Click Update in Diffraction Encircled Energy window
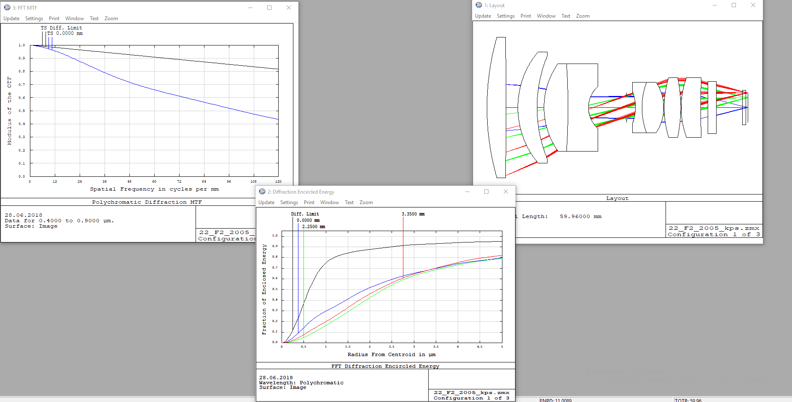 click(266, 202)
